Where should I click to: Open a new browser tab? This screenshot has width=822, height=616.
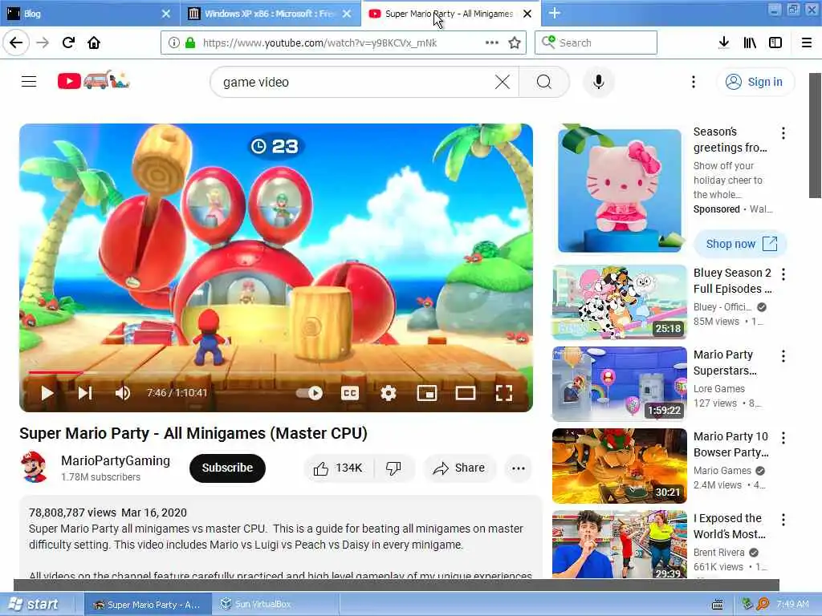554,14
